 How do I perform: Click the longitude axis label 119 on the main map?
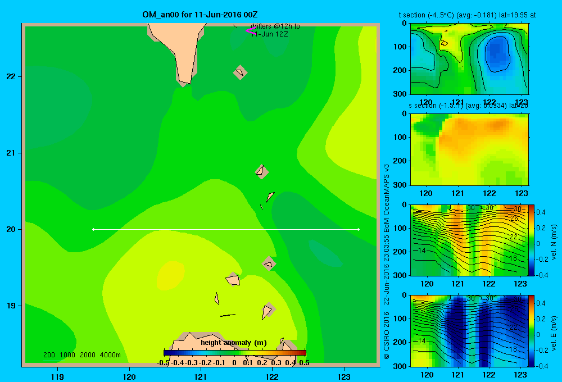click(57, 376)
